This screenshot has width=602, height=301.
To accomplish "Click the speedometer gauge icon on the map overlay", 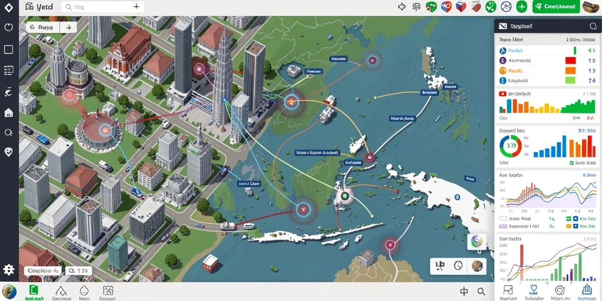I will coord(457,266).
